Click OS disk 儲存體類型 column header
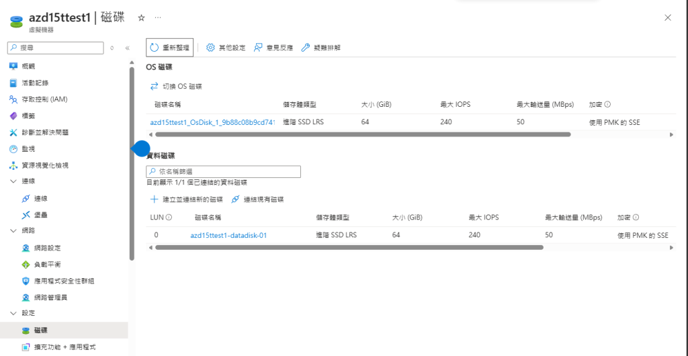 tap(300, 104)
